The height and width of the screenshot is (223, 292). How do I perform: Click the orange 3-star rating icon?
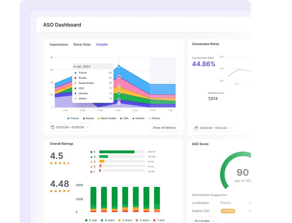[x=92, y=162]
